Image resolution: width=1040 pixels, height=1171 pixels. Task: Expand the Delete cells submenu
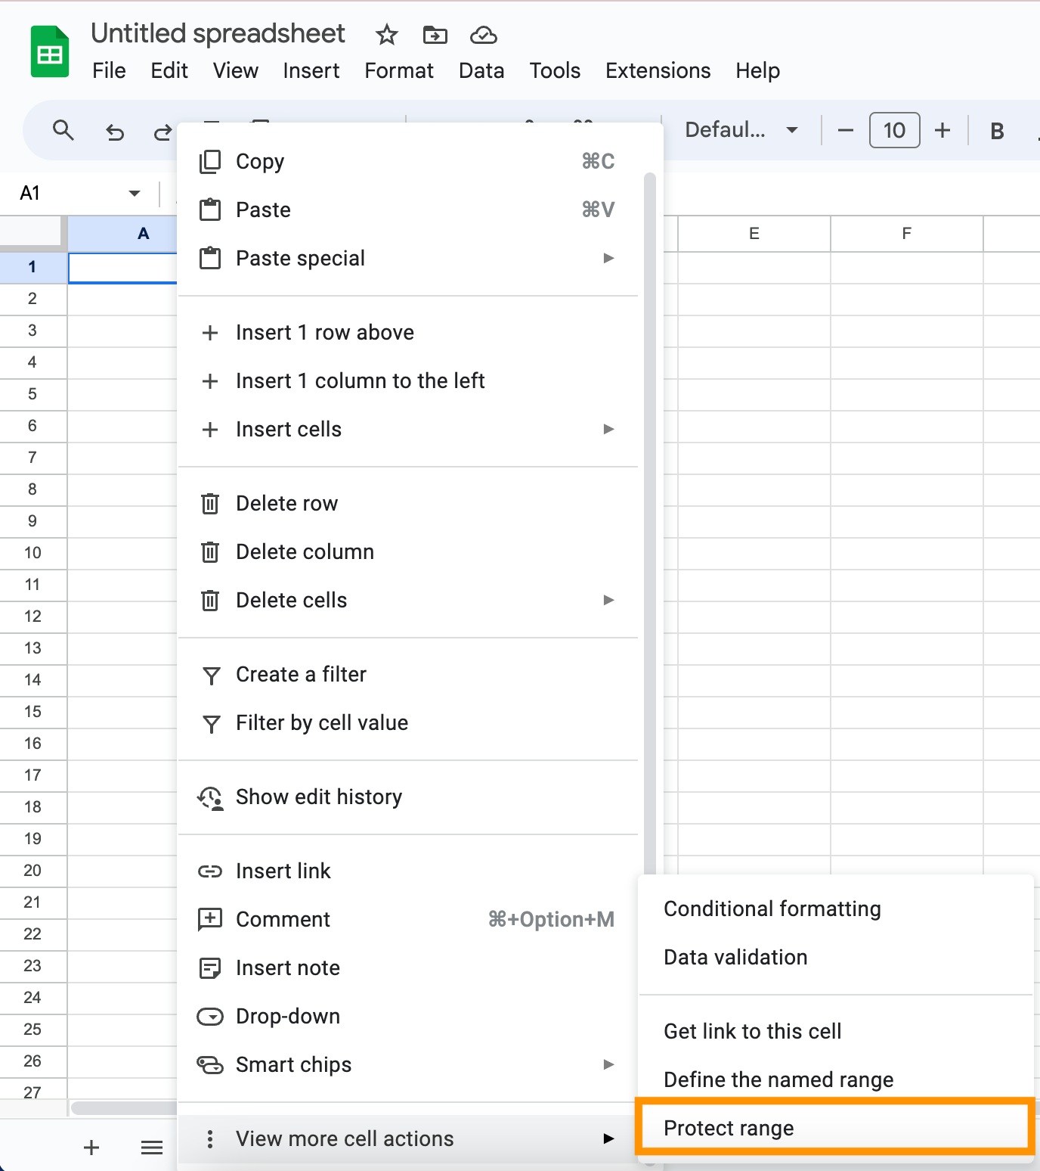click(408, 600)
